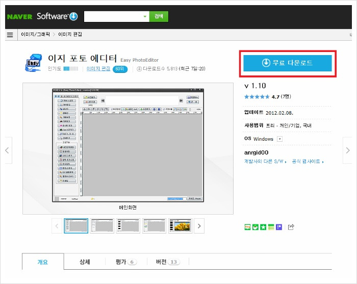Click the 다운로드수 5,813 text

coord(160,69)
